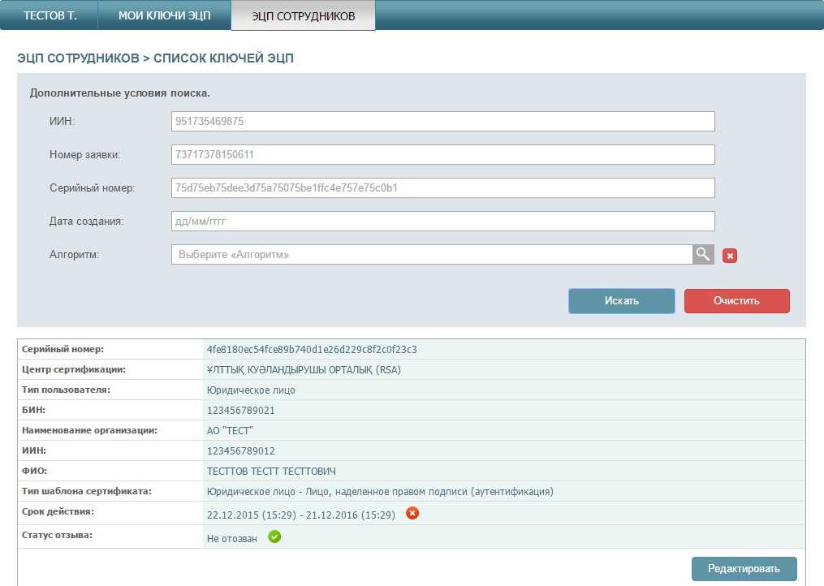Open the Алгоритм dropdown field
The image size is (824, 586).
coord(431,255)
